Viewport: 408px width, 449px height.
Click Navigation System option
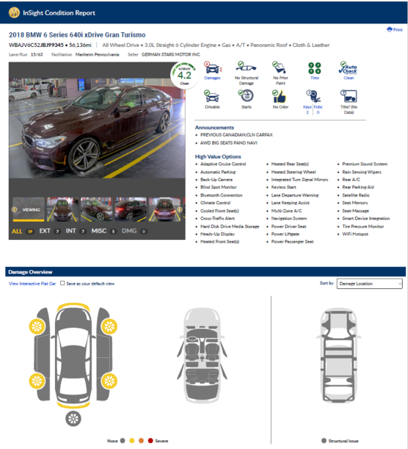coord(289,218)
